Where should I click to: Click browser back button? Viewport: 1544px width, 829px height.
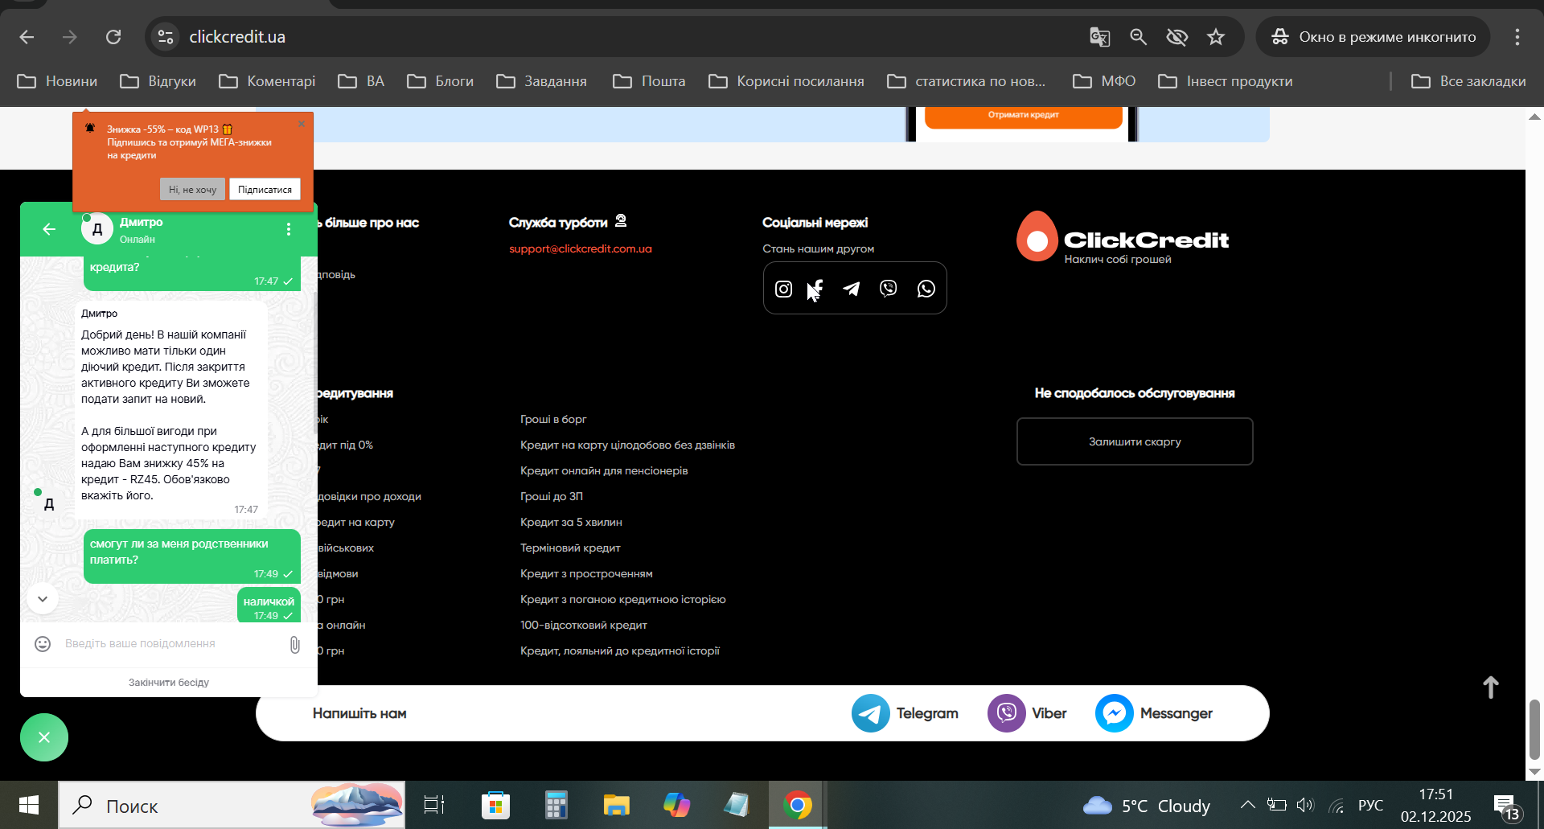tap(27, 37)
